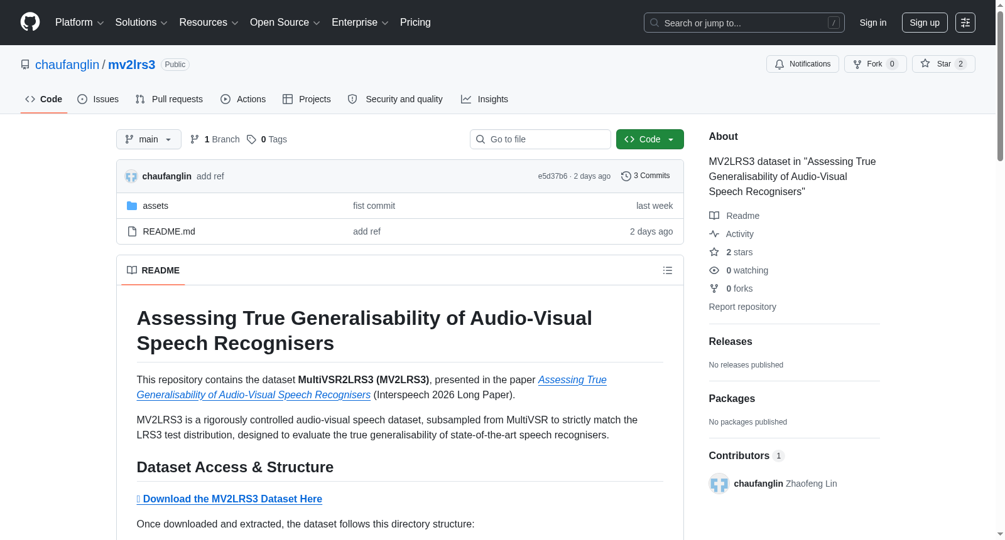The image size is (1005, 540).
Task: Open the mv2lrs3 repository name link
Action: pyautogui.click(x=131, y=65)
